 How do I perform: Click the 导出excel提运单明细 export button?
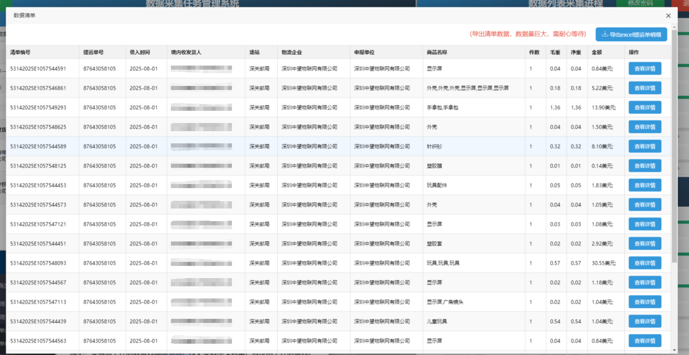(x=631, y=34)
